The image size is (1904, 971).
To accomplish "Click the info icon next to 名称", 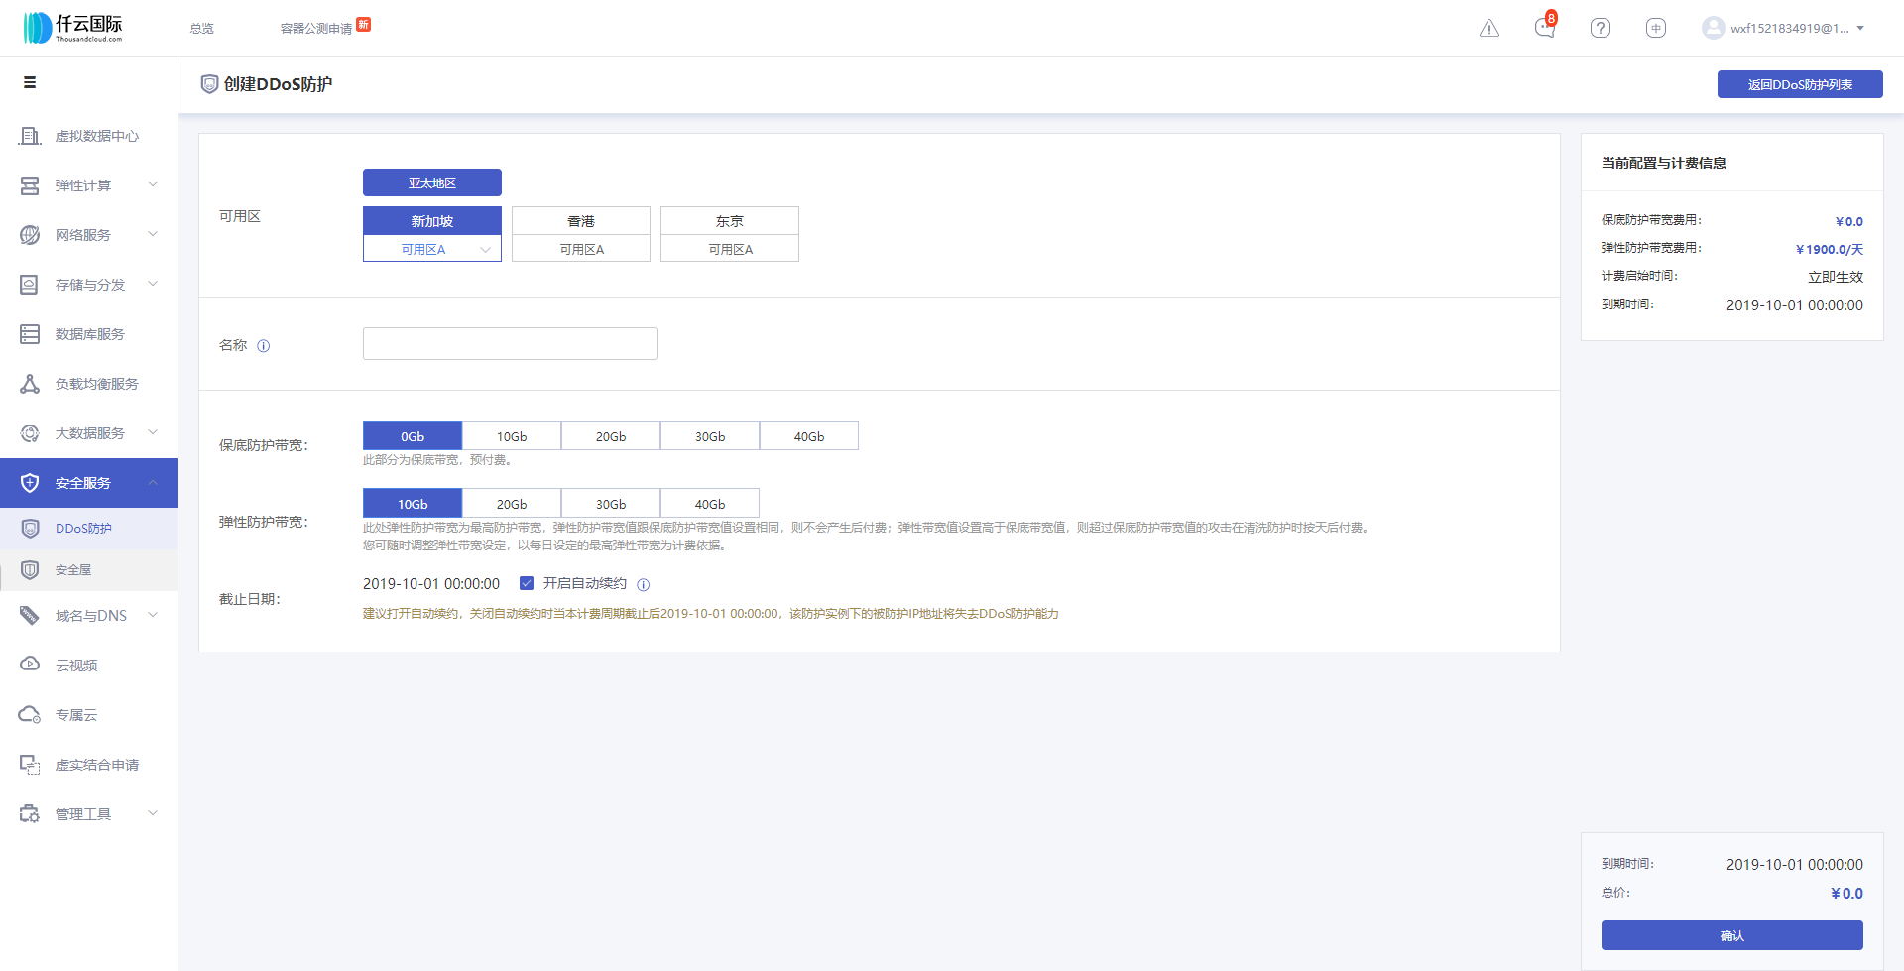I will pyautogui.click(x=264, y=346).
